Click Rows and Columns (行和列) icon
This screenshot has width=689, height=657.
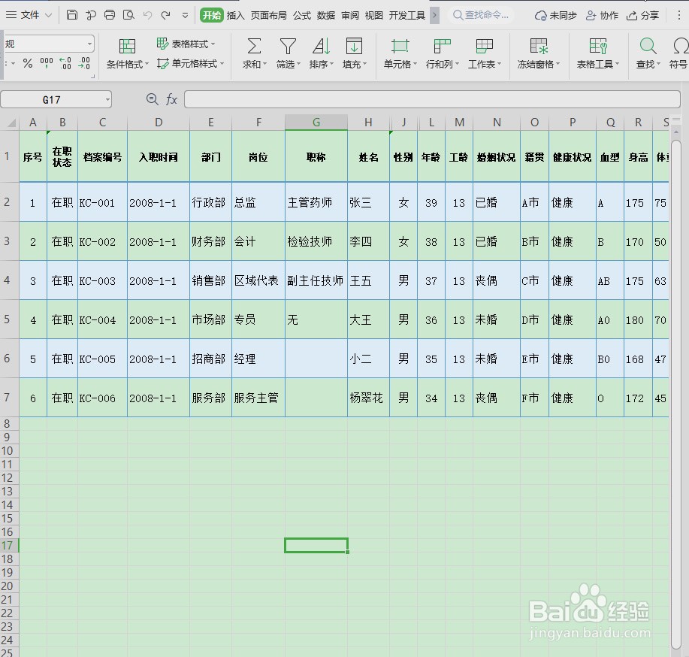(x=442, y=46)
